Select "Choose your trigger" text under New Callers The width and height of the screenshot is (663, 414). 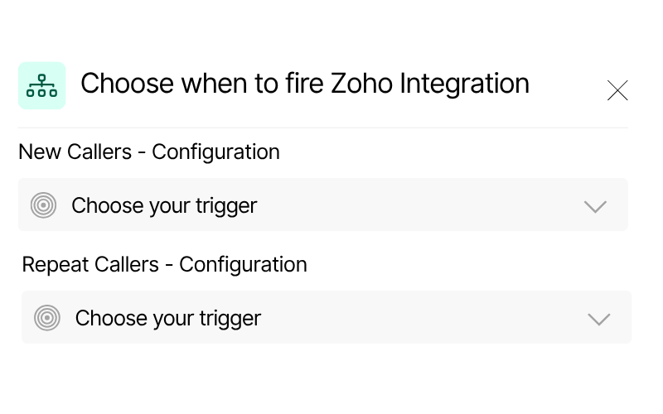[x=164, y=205]
